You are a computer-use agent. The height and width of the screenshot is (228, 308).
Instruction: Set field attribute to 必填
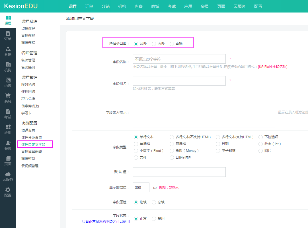click(154, 202)
